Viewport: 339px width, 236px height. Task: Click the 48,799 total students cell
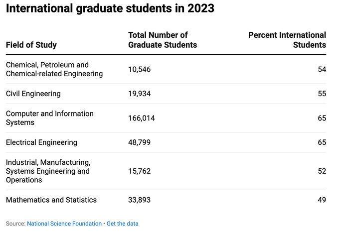(x=140, y=142)
